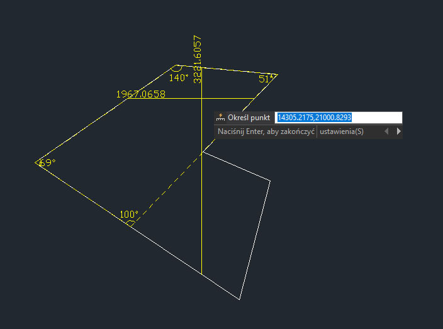
Task: Click the right edge of the white polygon
Action: click(x=255, y=239)
